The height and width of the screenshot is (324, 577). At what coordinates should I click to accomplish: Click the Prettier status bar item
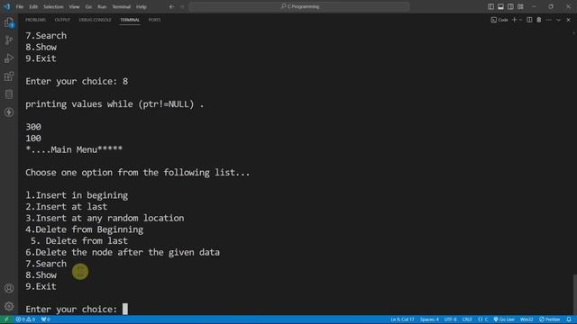[549, 319]
